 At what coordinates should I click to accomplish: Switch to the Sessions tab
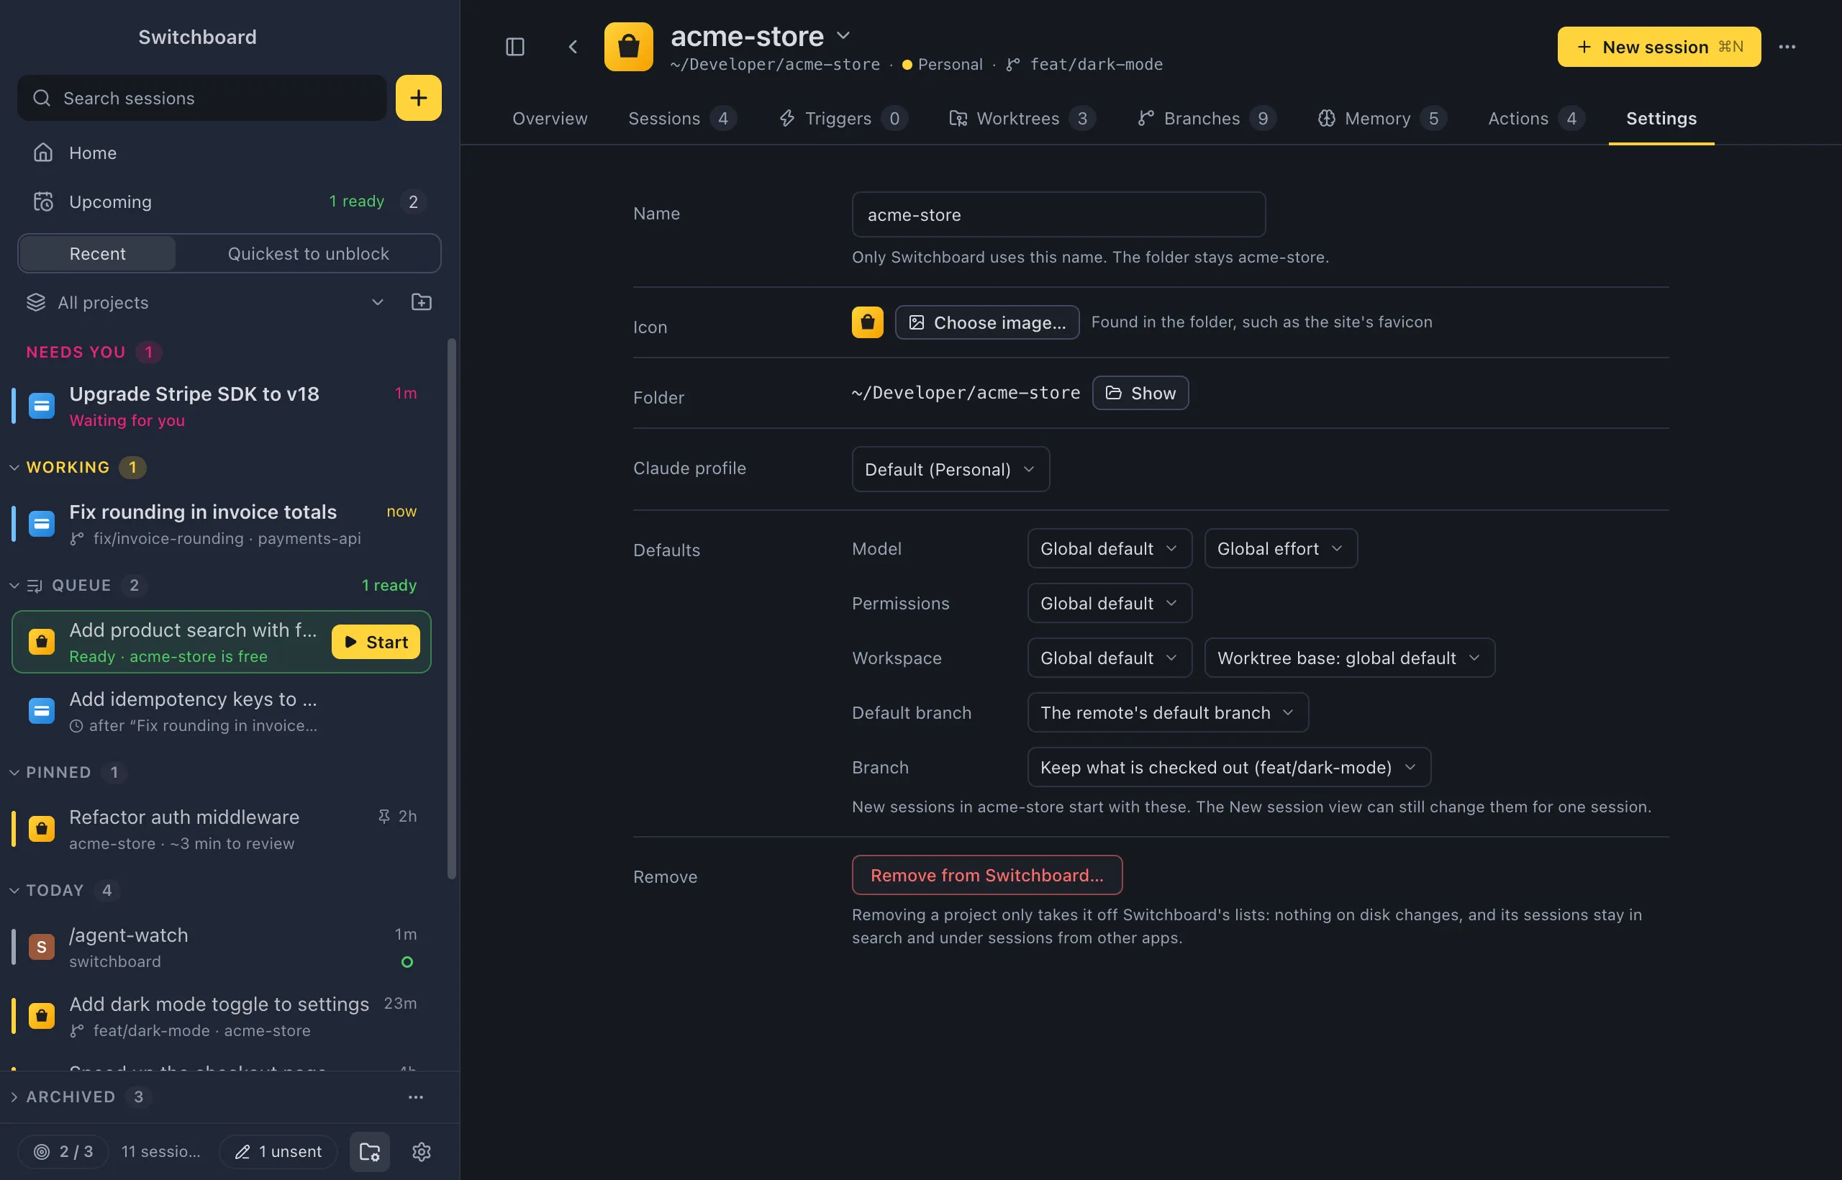pos(682,119)
